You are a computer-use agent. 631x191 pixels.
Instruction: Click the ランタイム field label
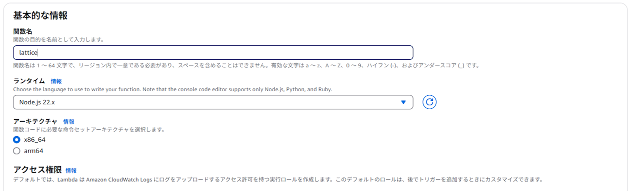tap(29, 81)
